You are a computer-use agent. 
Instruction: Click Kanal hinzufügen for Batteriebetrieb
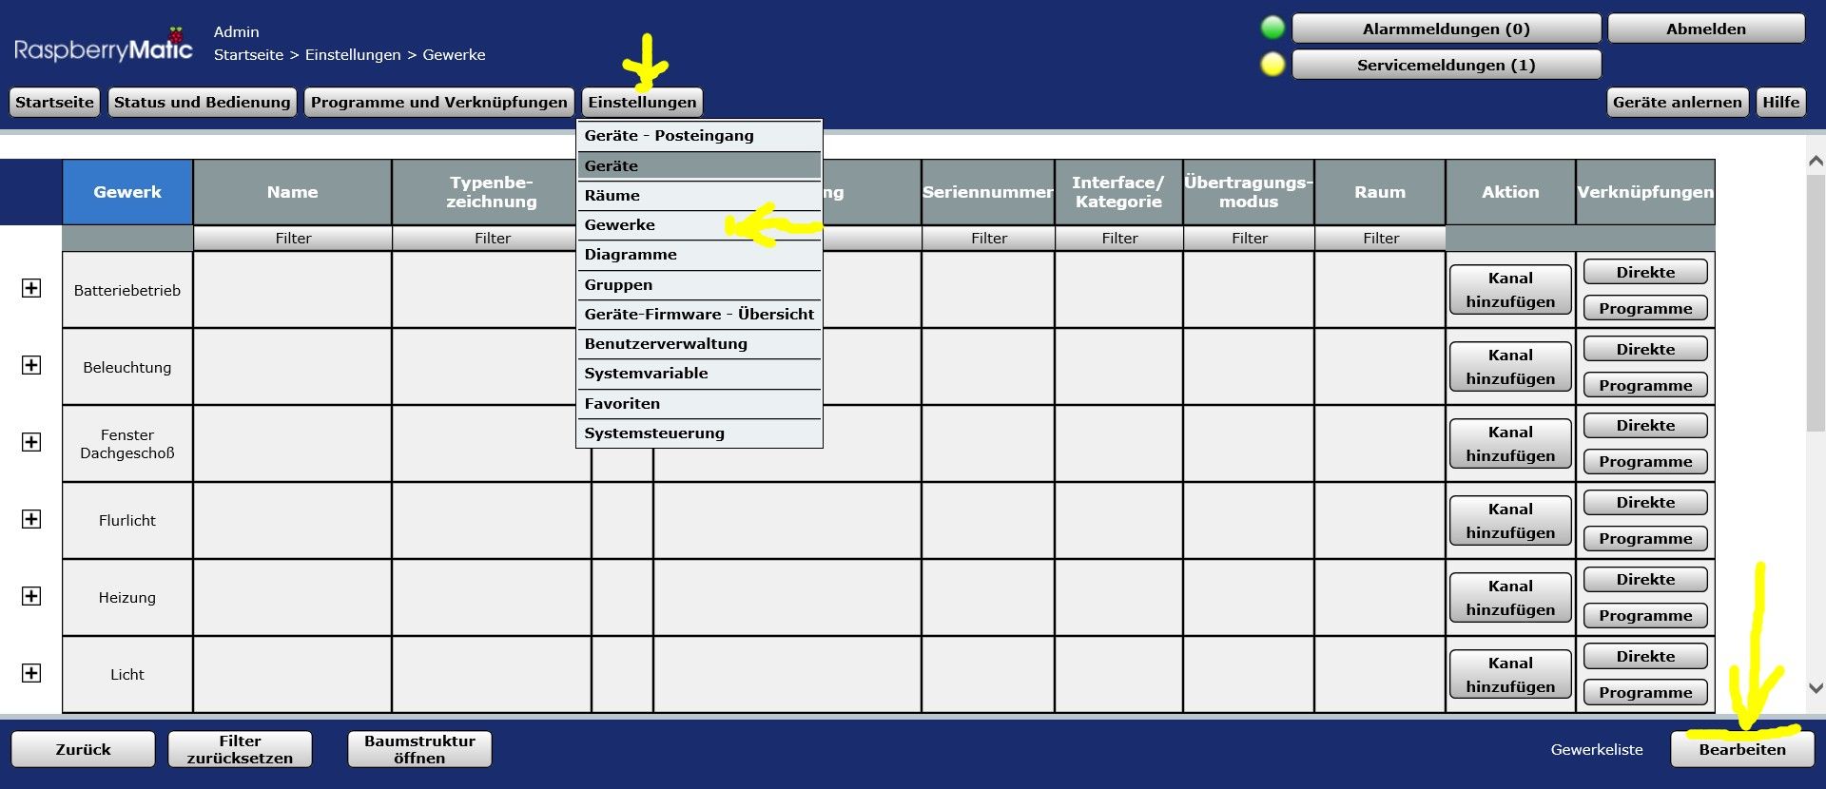pyautogui.click(x=1510, y=290)
